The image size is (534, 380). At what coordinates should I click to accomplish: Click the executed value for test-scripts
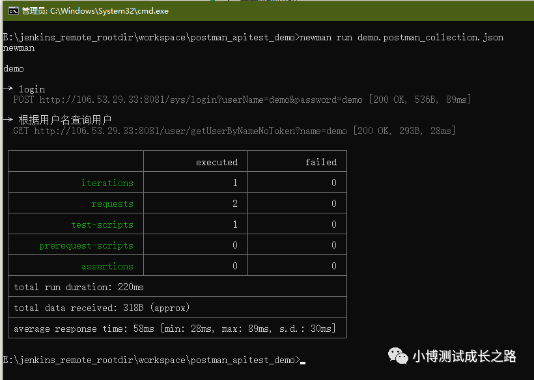tap(235, 224)
